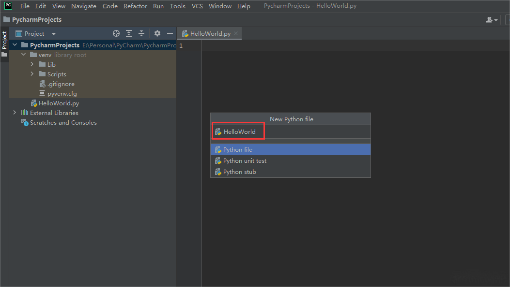Expand the Lib folder
Screen dimensions: 510x287
click(x=32, y=64)
